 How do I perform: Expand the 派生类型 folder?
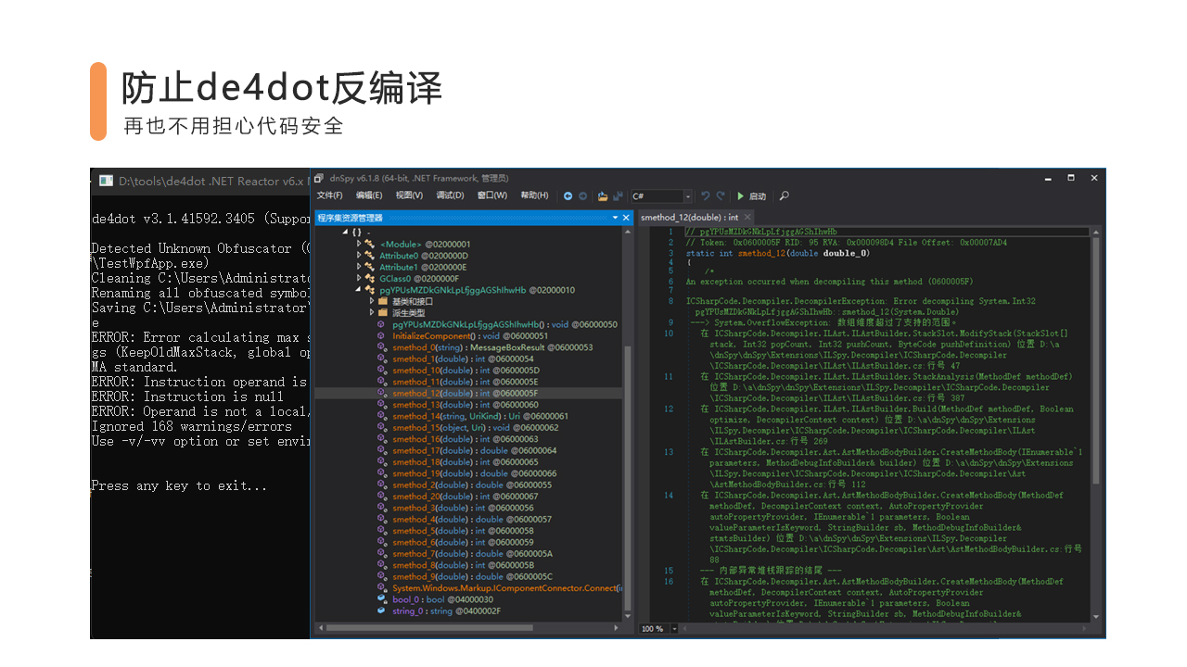[372, 312]
